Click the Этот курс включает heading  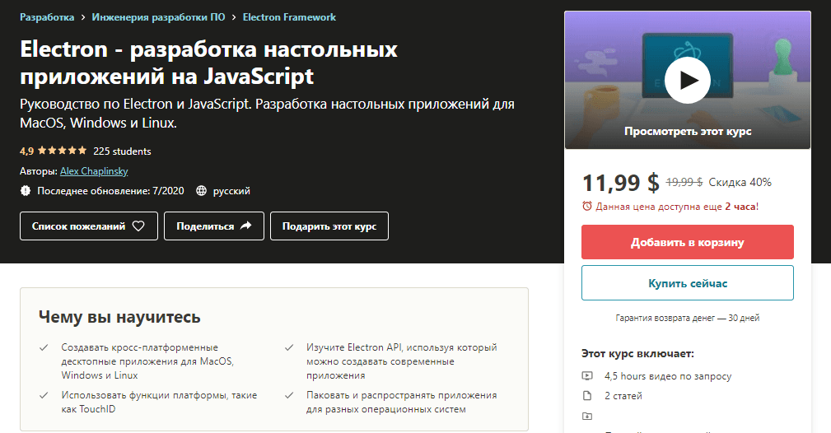pos(637,353)
